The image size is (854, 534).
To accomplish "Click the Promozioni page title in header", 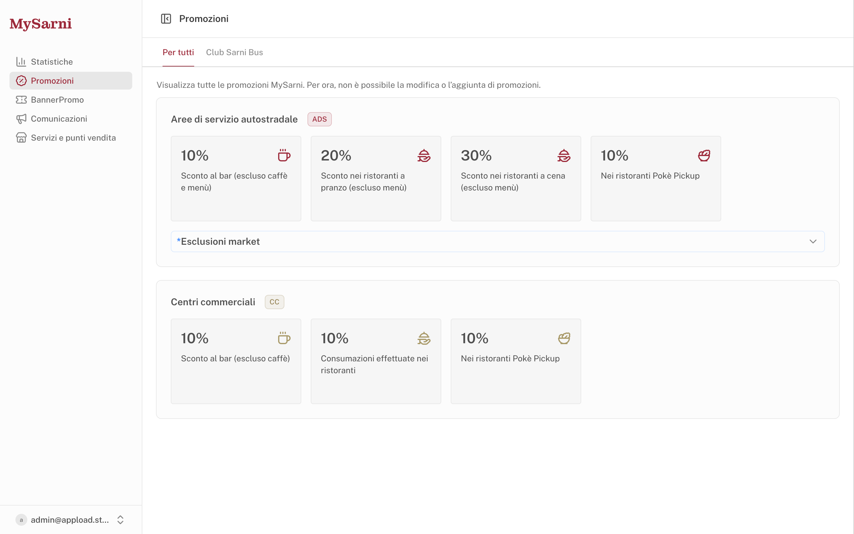I will [x=204, y=19].
